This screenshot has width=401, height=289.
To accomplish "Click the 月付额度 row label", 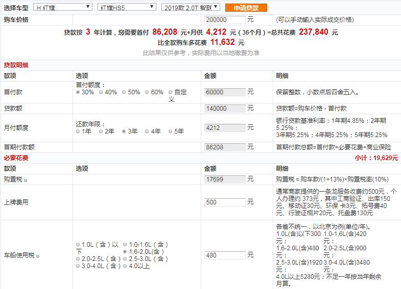I will pyautogui.click(x=16, y=128).
